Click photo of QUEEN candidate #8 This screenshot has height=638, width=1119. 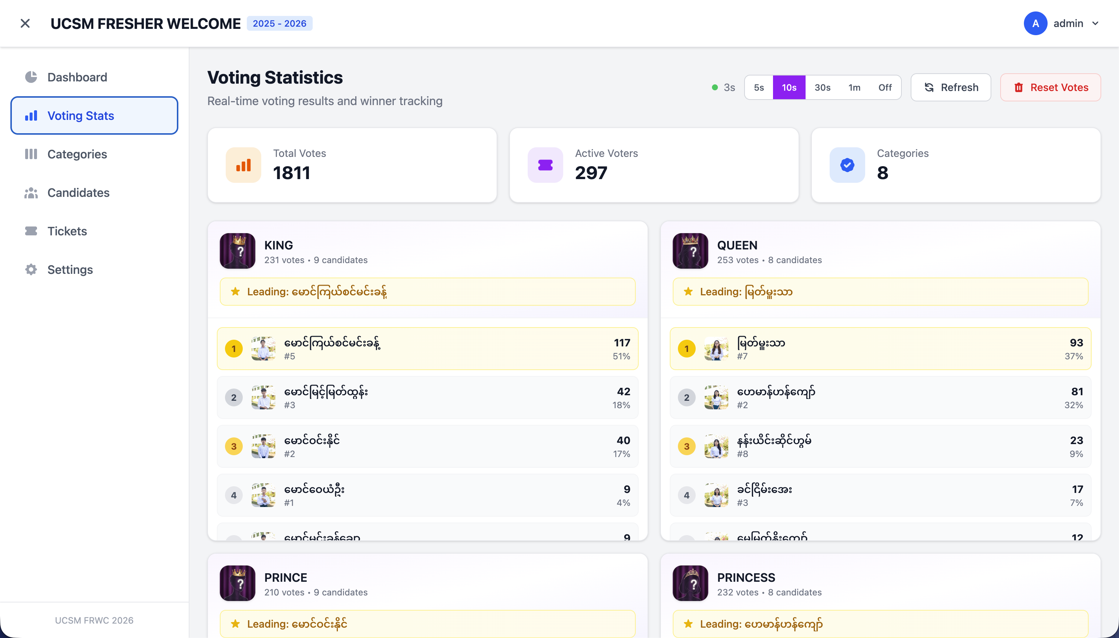[716, 447]
